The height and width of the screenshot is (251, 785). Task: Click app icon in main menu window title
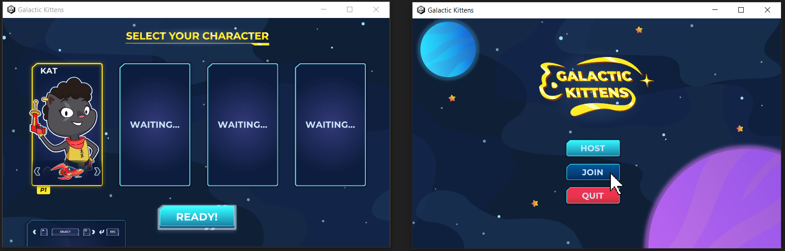click(x=421, y=10)
